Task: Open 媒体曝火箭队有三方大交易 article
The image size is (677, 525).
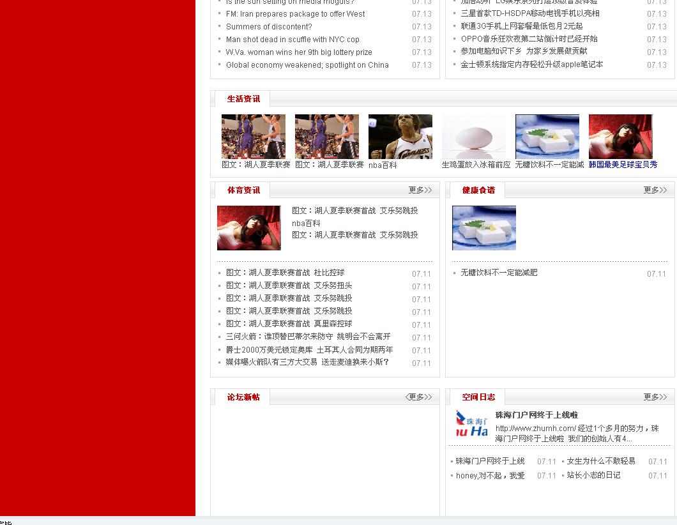Action: (x=307, y=362)
